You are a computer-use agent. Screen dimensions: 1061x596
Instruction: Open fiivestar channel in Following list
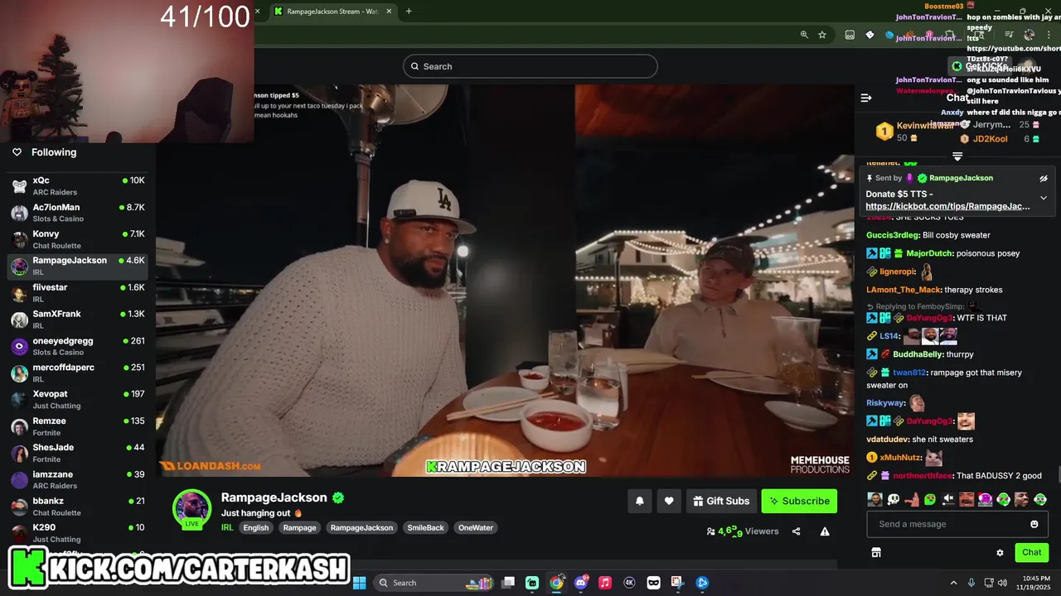(x=78, y=292)
